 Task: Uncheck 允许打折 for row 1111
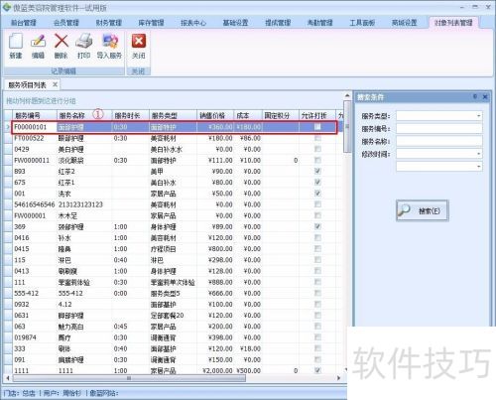[317, 370]
